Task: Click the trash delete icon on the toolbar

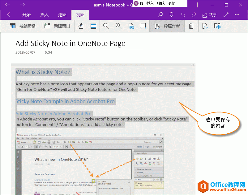Action: coord(191,26)
